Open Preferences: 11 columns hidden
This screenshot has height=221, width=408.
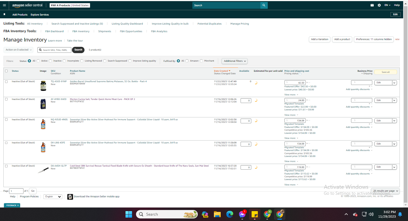(374, 39)
